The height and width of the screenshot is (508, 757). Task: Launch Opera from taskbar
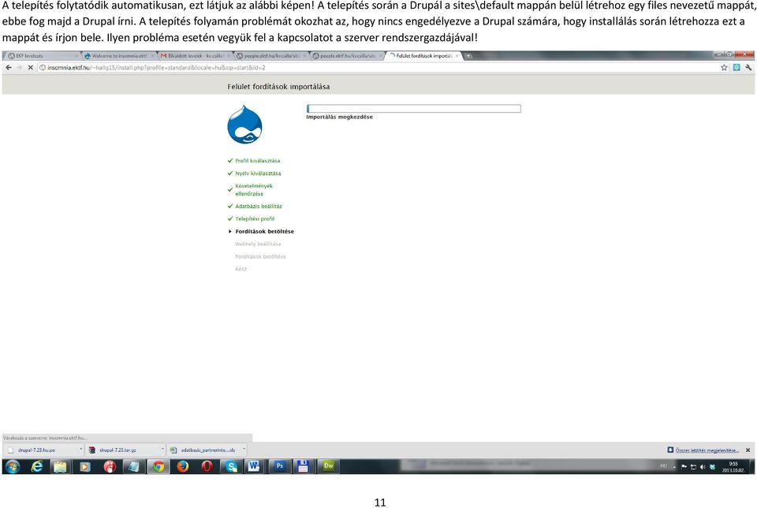pos(207,466)
